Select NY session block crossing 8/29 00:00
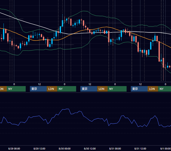Screen dimensions: 171x151 click(x=16, y=89)
